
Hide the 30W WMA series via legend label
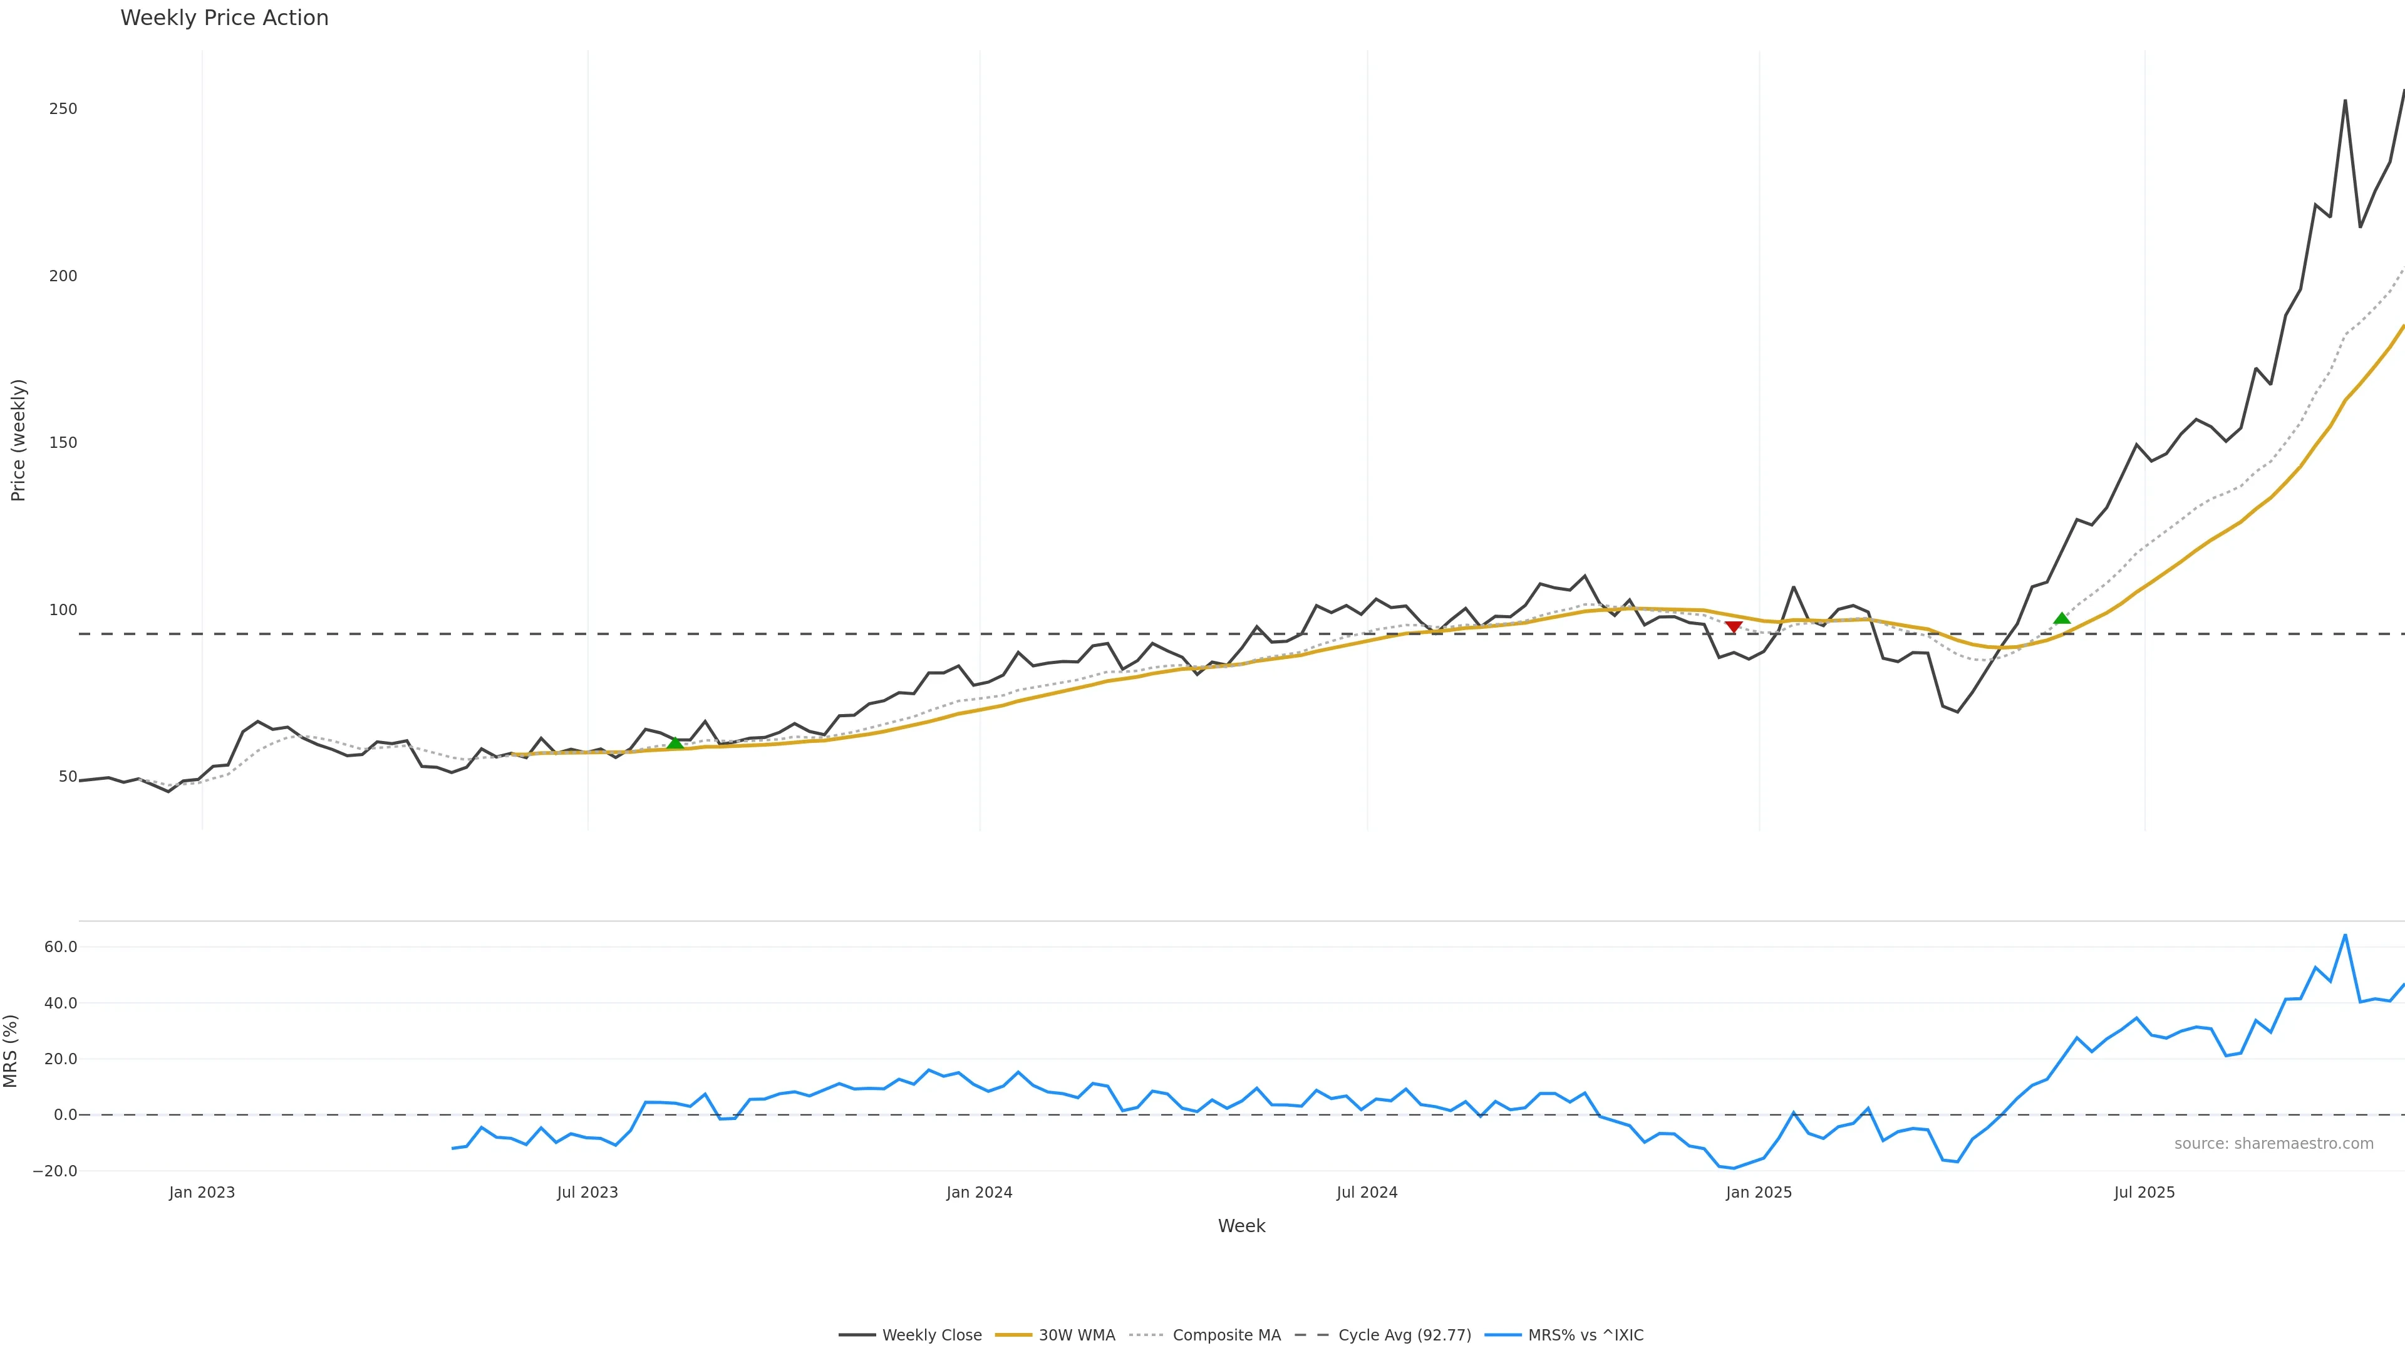1077,1335
